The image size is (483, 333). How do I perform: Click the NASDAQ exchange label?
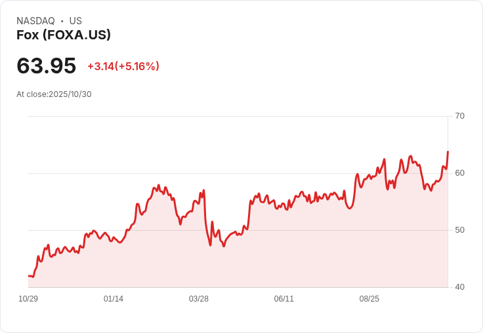point(35,21)
